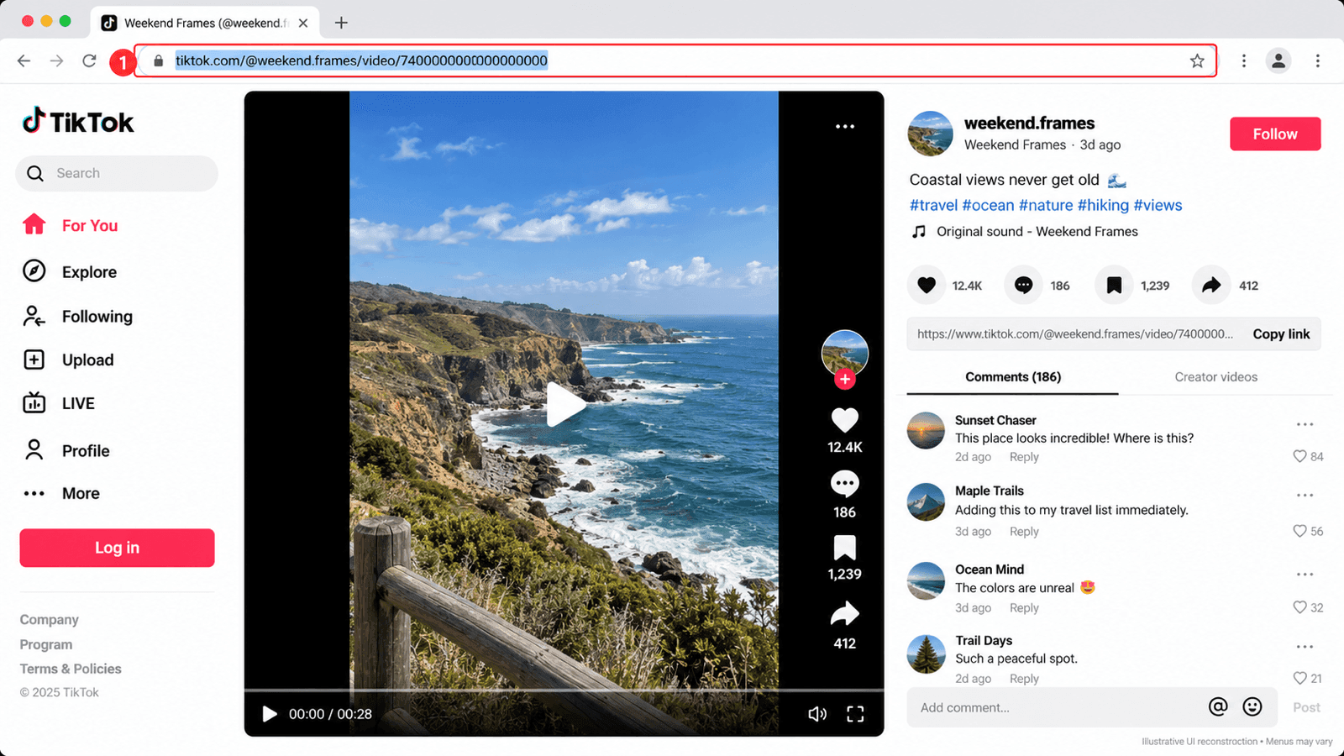This screenshot has height=756, width=1344.
Task: Open the Explore page
Action: coord(70,271)
